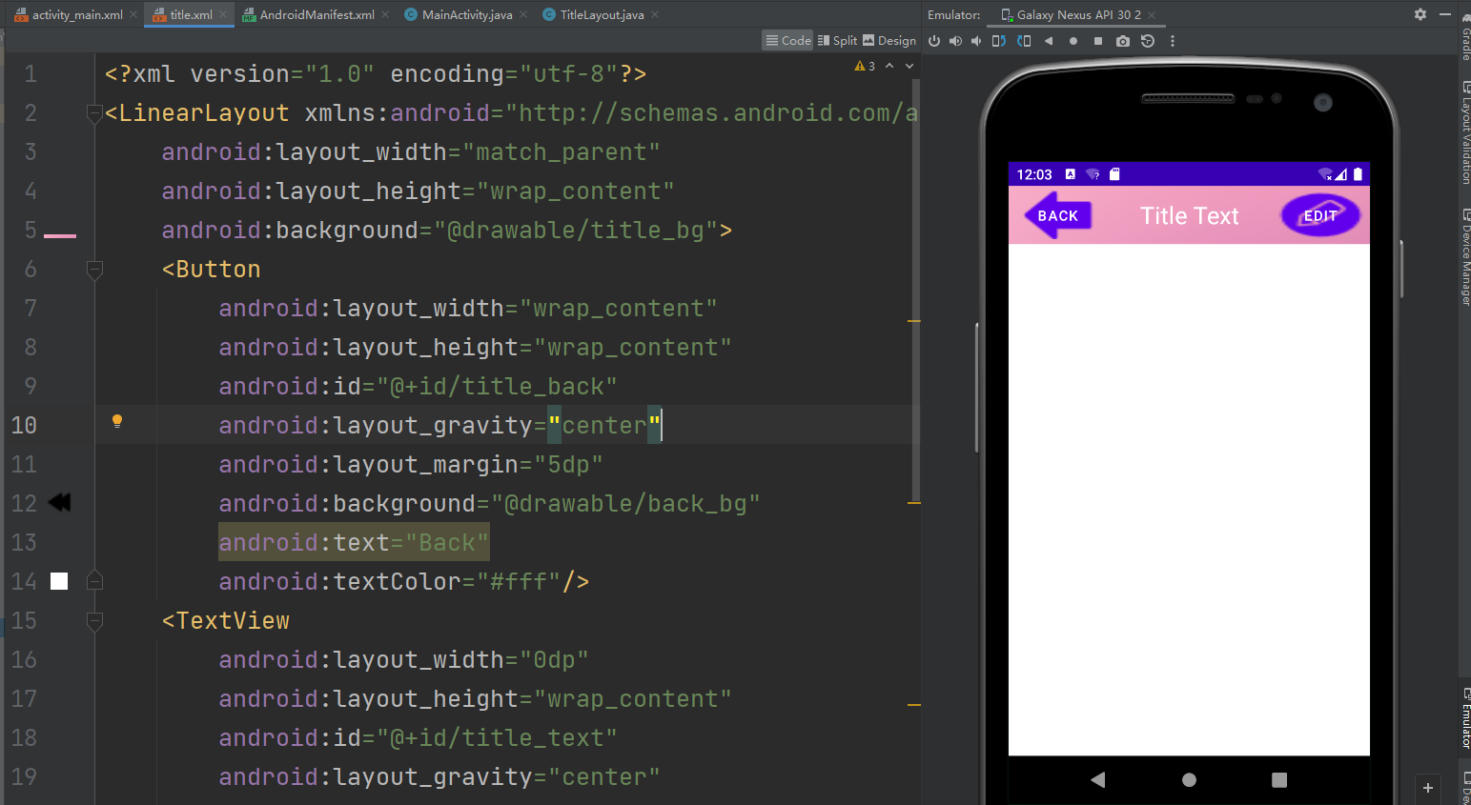Hide the Emulator tool window
The image size is (1471, 805).
point(1445,14)
